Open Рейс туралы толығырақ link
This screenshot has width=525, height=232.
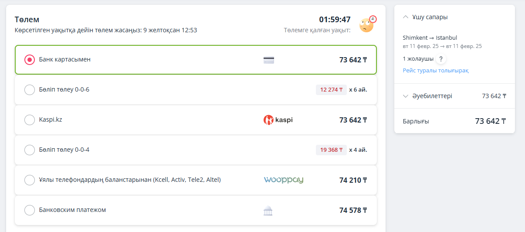[436, 71]
